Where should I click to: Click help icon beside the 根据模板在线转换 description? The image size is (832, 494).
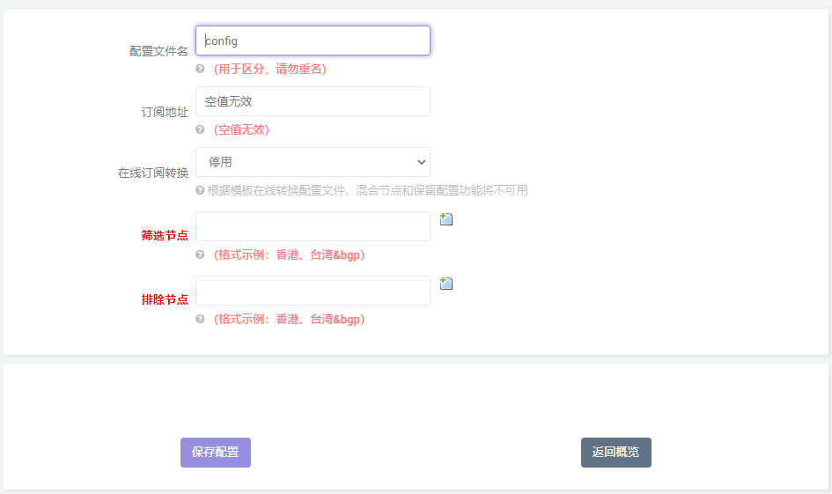pos(200,190)
